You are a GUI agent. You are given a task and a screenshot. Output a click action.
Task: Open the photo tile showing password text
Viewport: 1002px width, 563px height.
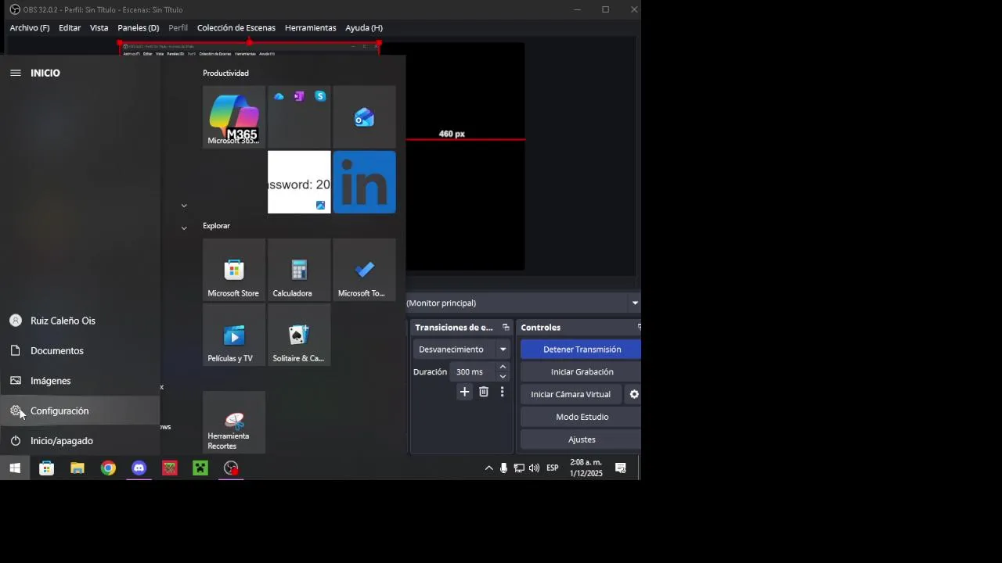(x=299, y=181)
